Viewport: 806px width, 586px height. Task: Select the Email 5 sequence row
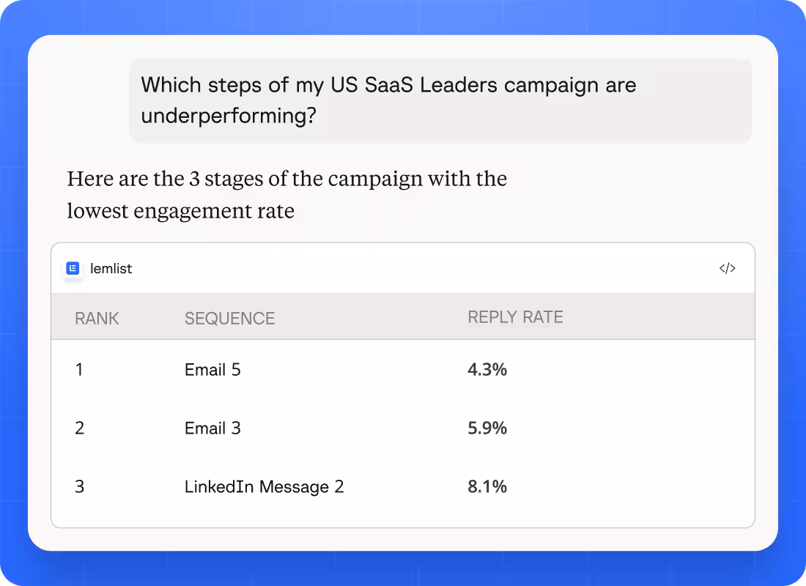click(403, 370)
